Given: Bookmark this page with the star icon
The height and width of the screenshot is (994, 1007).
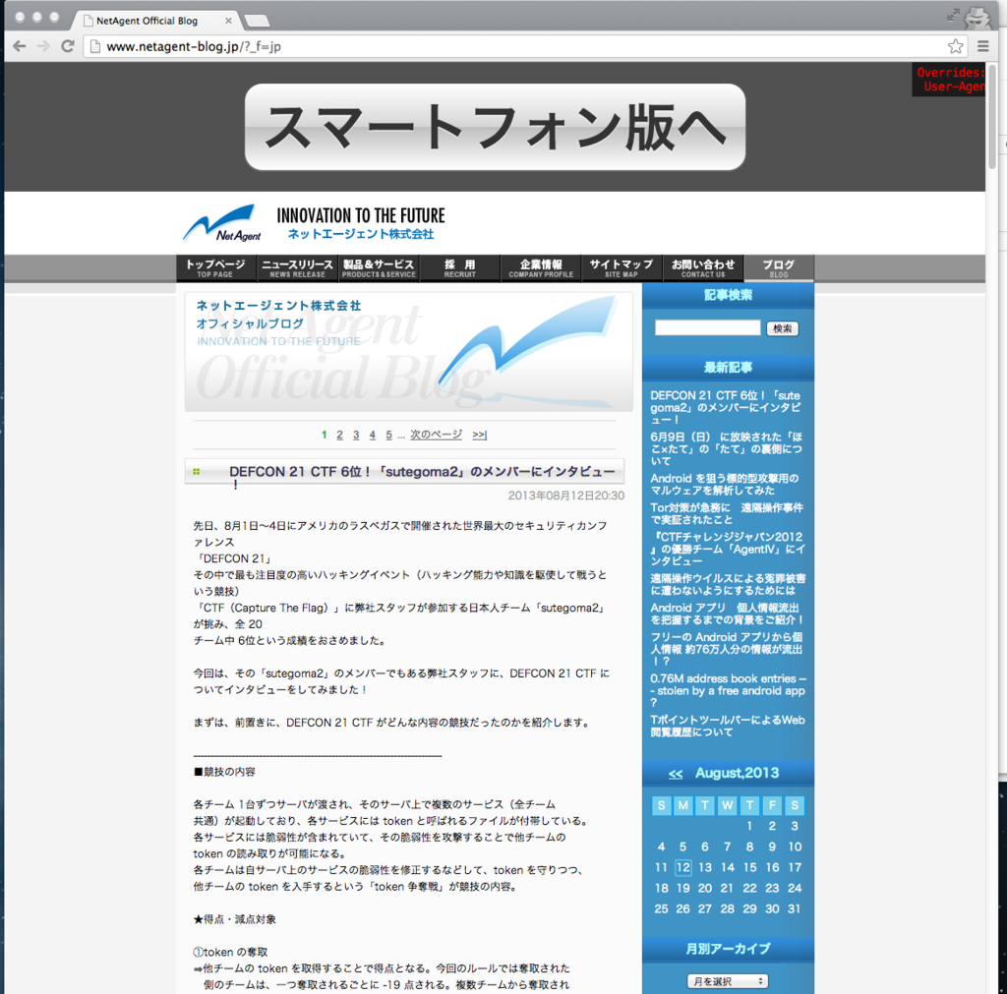Looking at the screenshot, I should tap(955, 46).
